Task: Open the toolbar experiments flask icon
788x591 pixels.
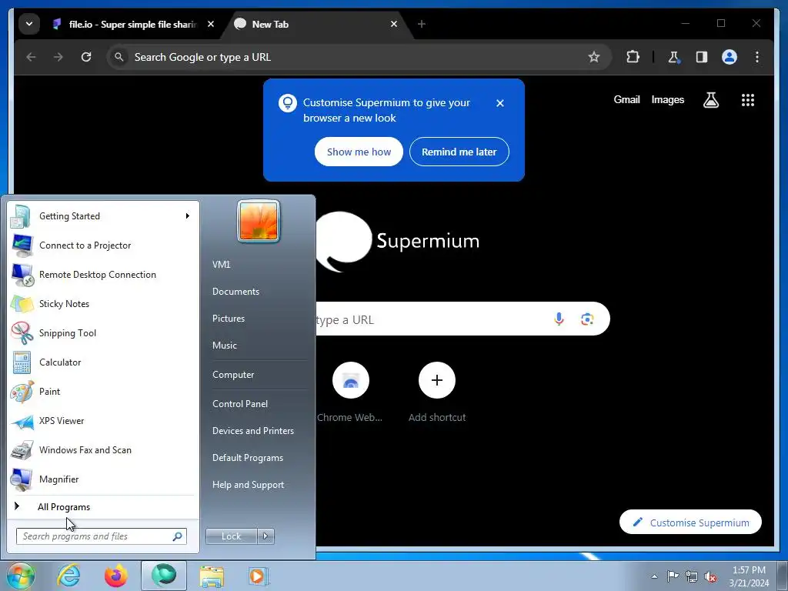Action: coord(673,57)
